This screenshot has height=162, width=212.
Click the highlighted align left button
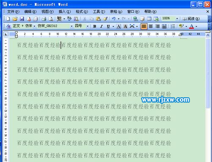pyautogui.click(x=144, y=26)
